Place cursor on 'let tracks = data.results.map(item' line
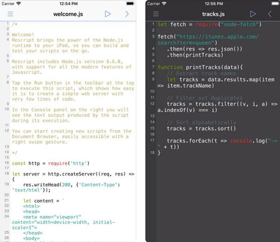 [x=221, y=80]
